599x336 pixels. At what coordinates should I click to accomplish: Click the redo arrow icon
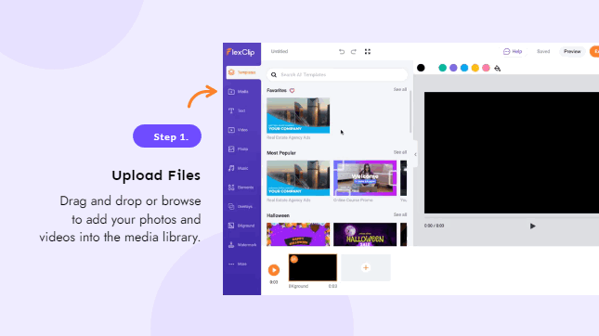coord(354,52)
